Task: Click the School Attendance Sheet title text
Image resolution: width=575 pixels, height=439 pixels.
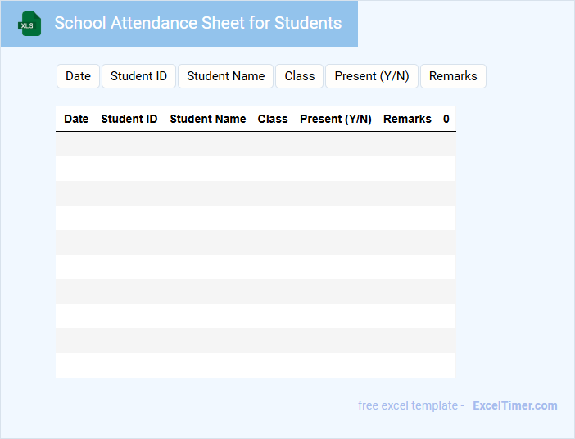Action: point(198,23)
